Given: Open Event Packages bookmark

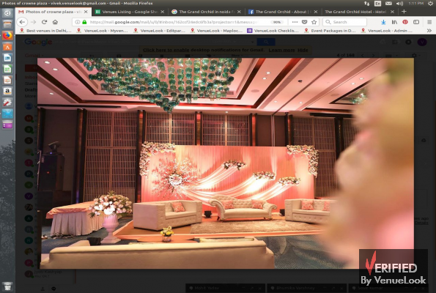Looking at the screenshot, I should coord(330,31).
